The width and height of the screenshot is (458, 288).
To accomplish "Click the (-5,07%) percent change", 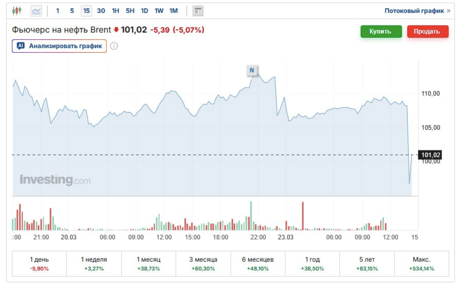I will [x=189, y=30].
